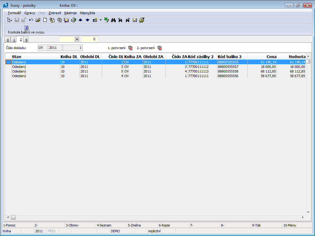The width and height of the screenshot is (315, 236).
Task: Click the tree structure icon in toolbar
Action: 10,20
